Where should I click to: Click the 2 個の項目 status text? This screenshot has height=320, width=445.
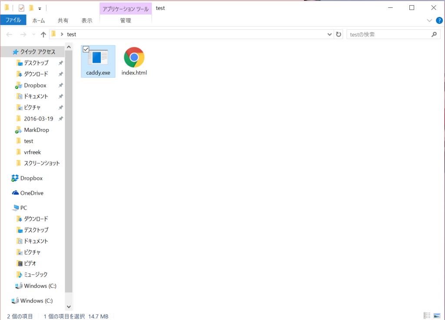click(x=20, y=316)
